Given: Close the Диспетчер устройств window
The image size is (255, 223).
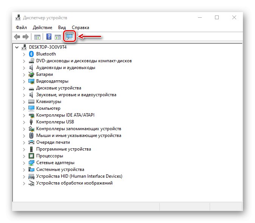Looking at the screenshot, I should (234, 17).
